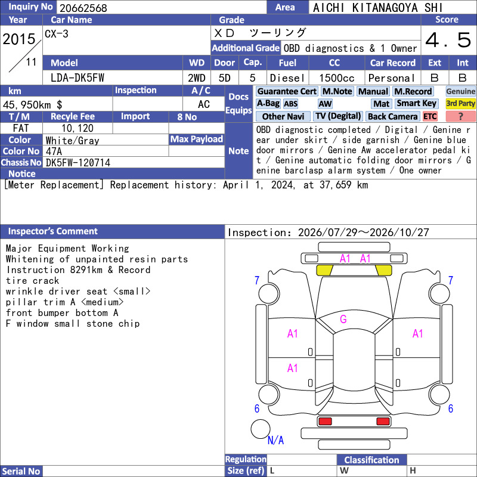477x477 pixels.
Task: Click the front-left tire marked 7
Action: click(269, 293)
